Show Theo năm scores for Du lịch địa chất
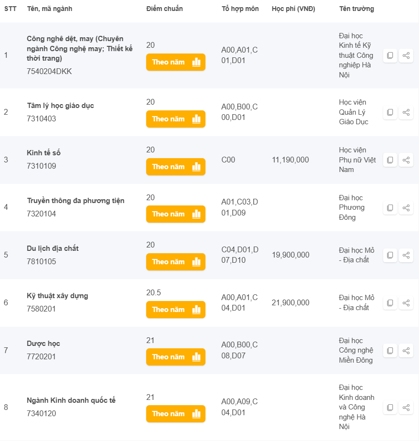This screenshot has height=441, width=419. (x=176, y=262)
